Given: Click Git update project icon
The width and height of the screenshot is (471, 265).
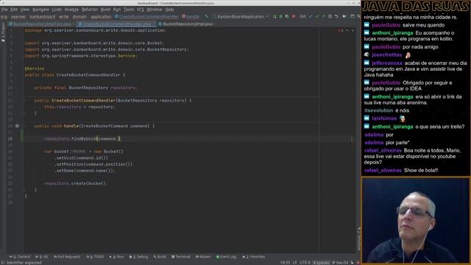Looking at the screenshot, I should point(311,16).
